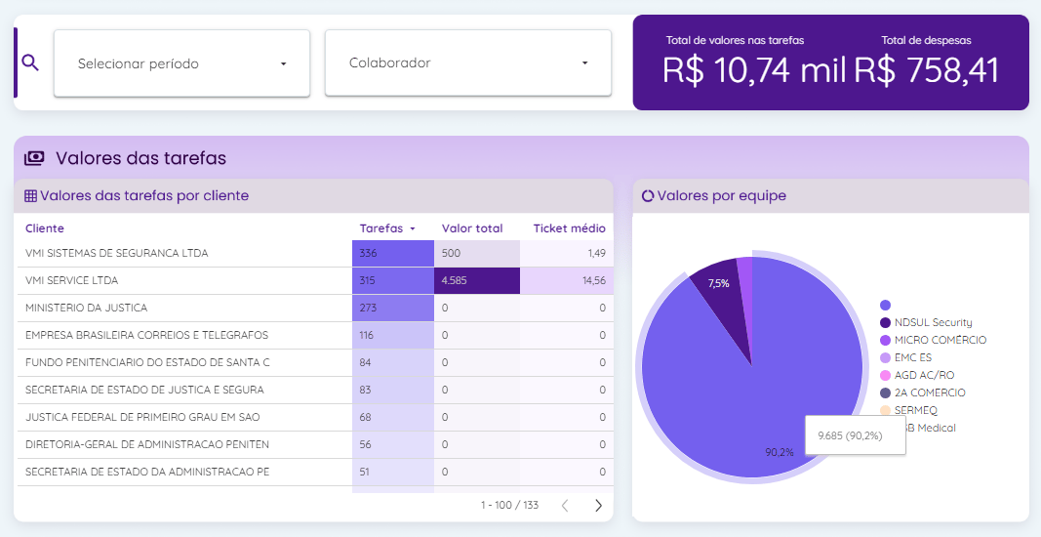Click the money icon beside Valores das tarefas

(34, 158)
